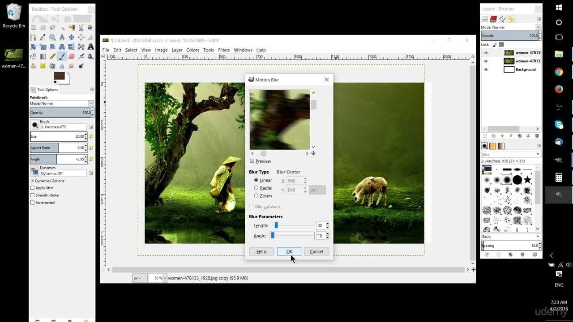Select the Move tool
573x322 pixels.
pyautogui.click(x=72, y=37)
